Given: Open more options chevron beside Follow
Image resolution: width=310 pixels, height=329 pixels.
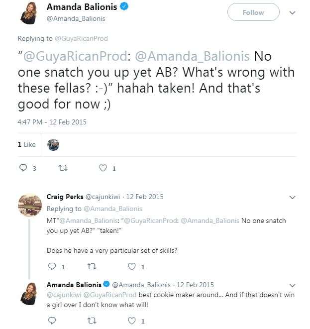Looking at the screenshot, I should [292, 13].
